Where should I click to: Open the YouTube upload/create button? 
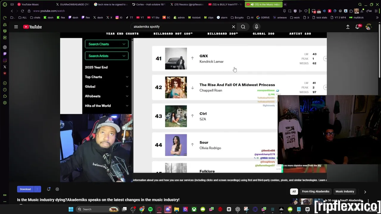click(x=348, y=27)
